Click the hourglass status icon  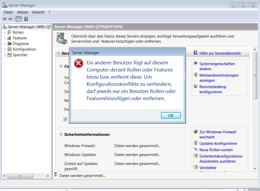tap(55, 174)
